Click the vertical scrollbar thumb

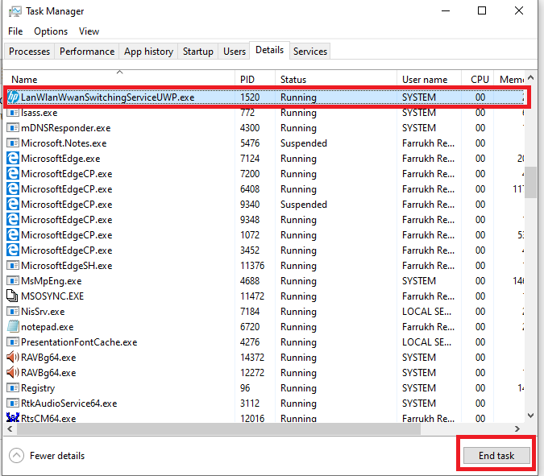pyautogui.click(x=530, y=182)
